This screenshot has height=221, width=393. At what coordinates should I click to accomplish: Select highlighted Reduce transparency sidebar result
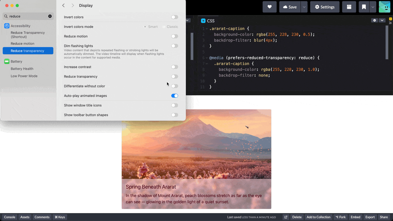[x=28, y=51]
